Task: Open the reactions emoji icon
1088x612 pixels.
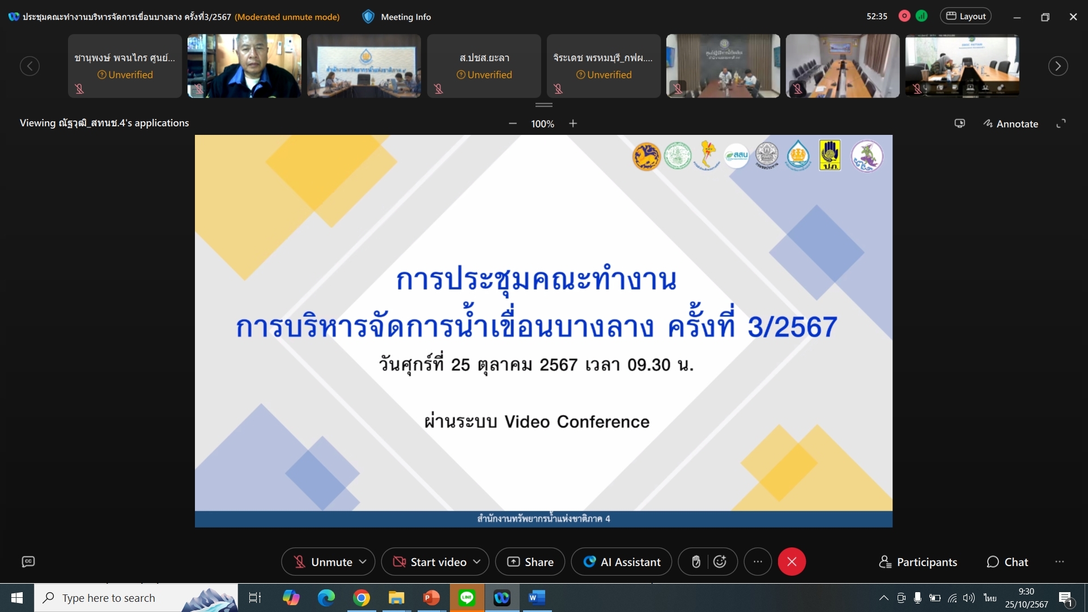Action: click(x=720, y=562)
